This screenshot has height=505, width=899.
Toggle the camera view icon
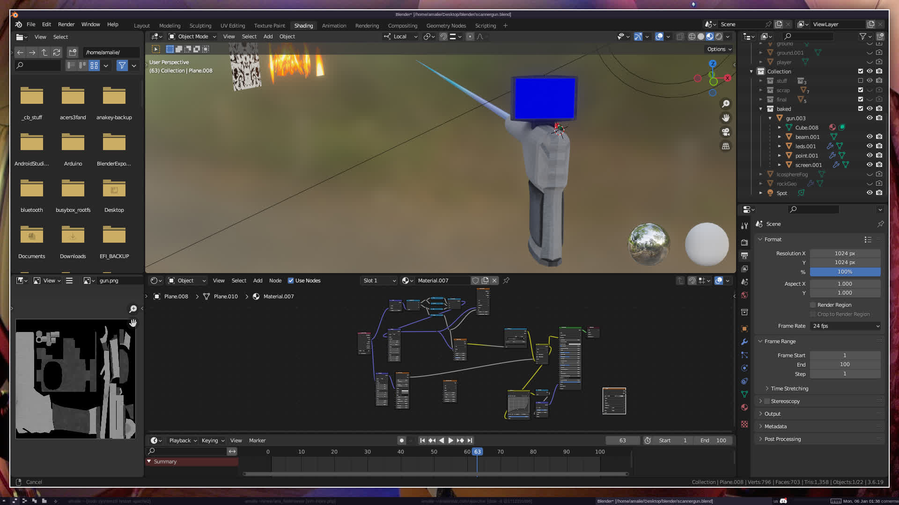click(x=726, y=132)
